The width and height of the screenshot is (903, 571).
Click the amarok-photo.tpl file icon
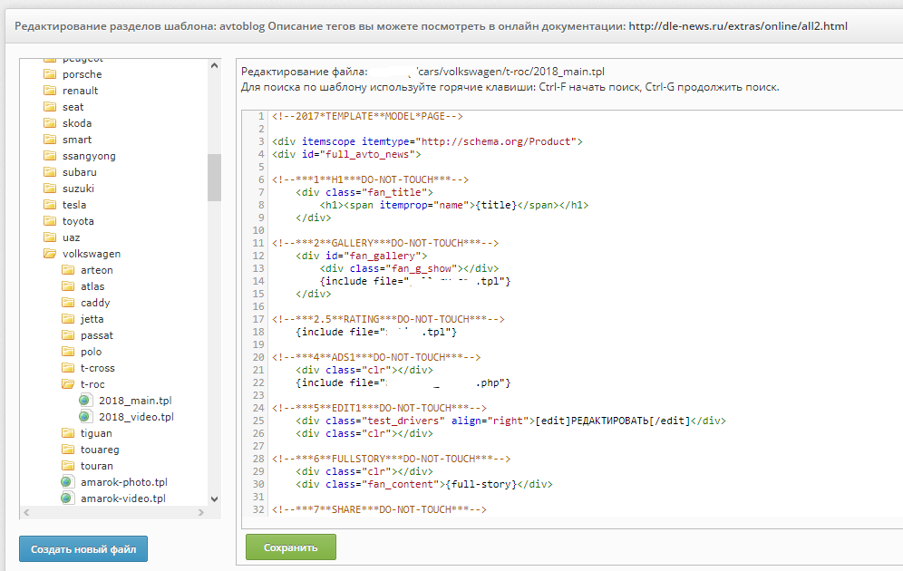68,482
